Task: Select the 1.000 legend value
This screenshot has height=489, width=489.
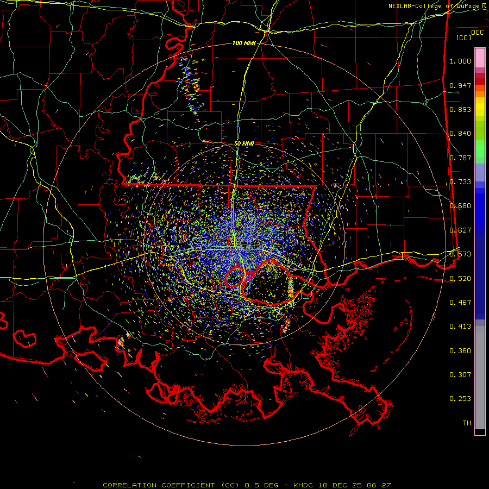Action: [x=460, y=61]
